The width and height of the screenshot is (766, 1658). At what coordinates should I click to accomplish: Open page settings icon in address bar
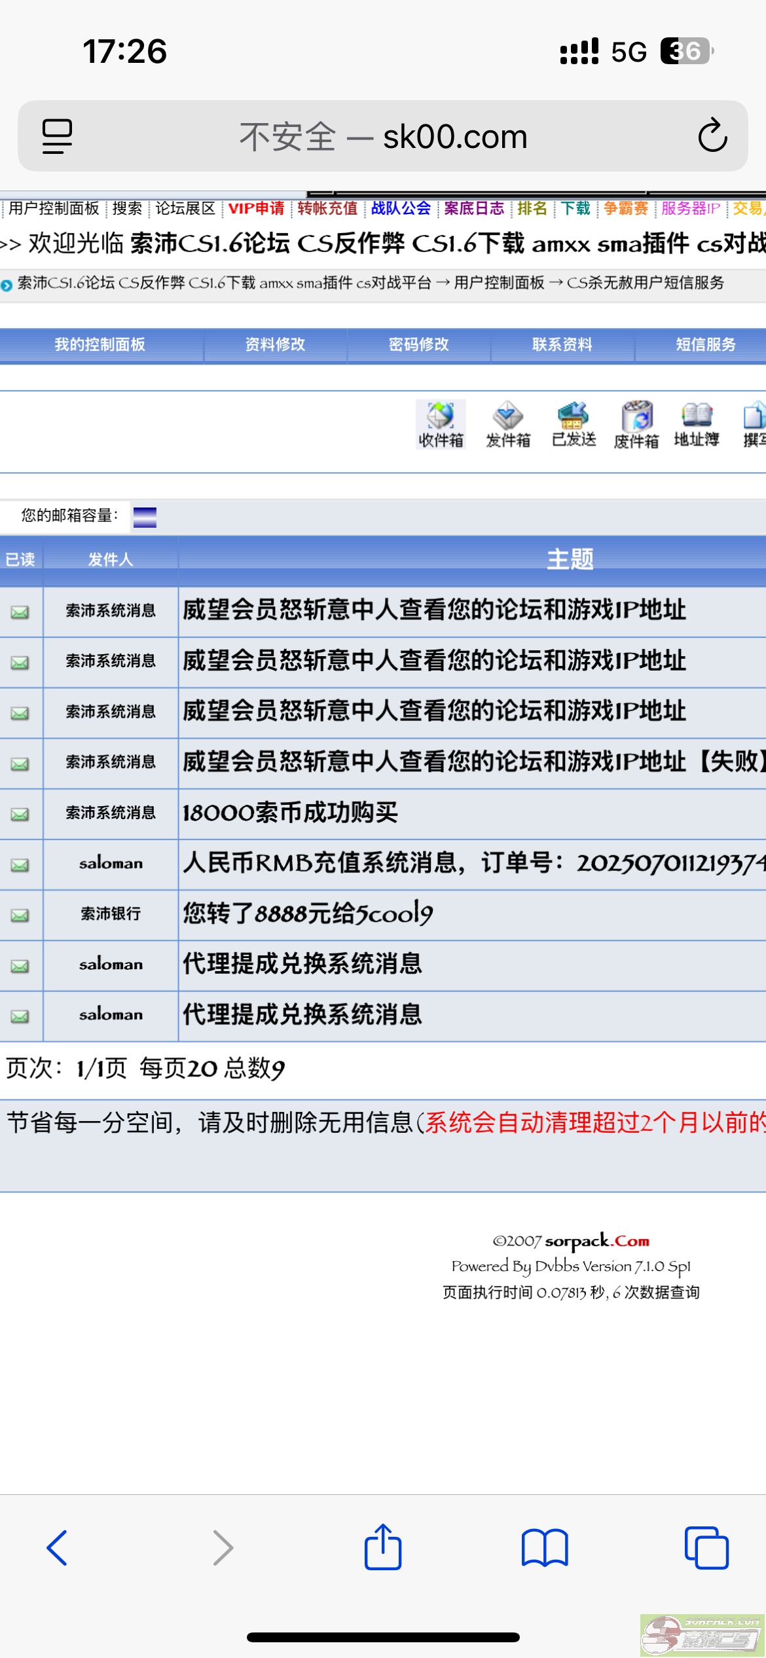pos(58,136)
